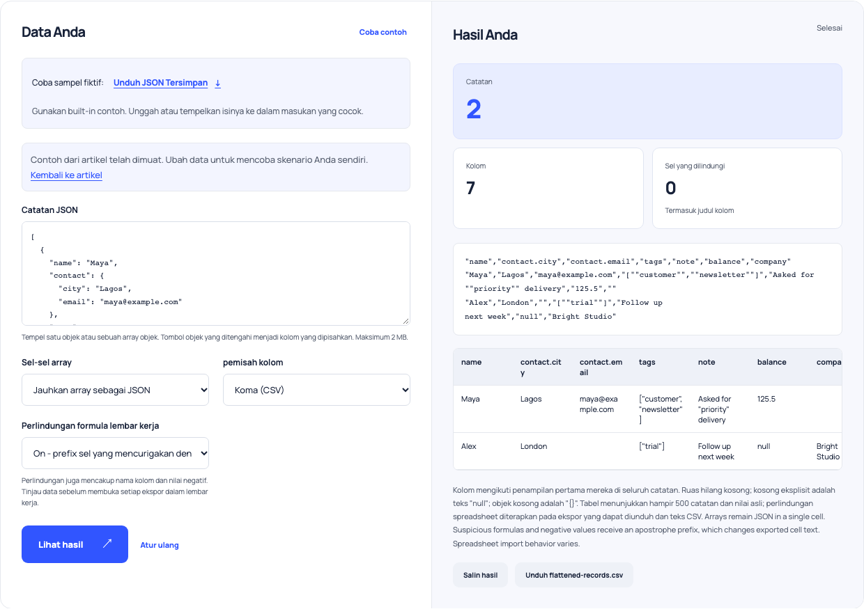This screenshot has height=609, width=864.
Task: Click the Salin hasil button
Action: [x=480, y=575]
